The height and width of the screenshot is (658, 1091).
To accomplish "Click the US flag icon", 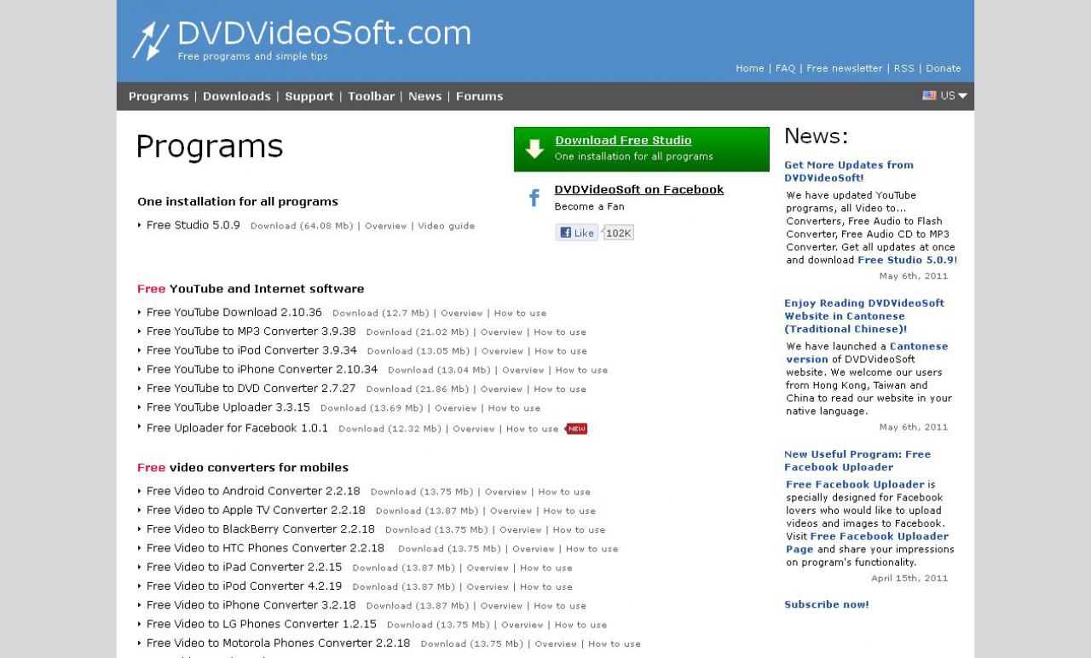I will [x=929, y=95].
